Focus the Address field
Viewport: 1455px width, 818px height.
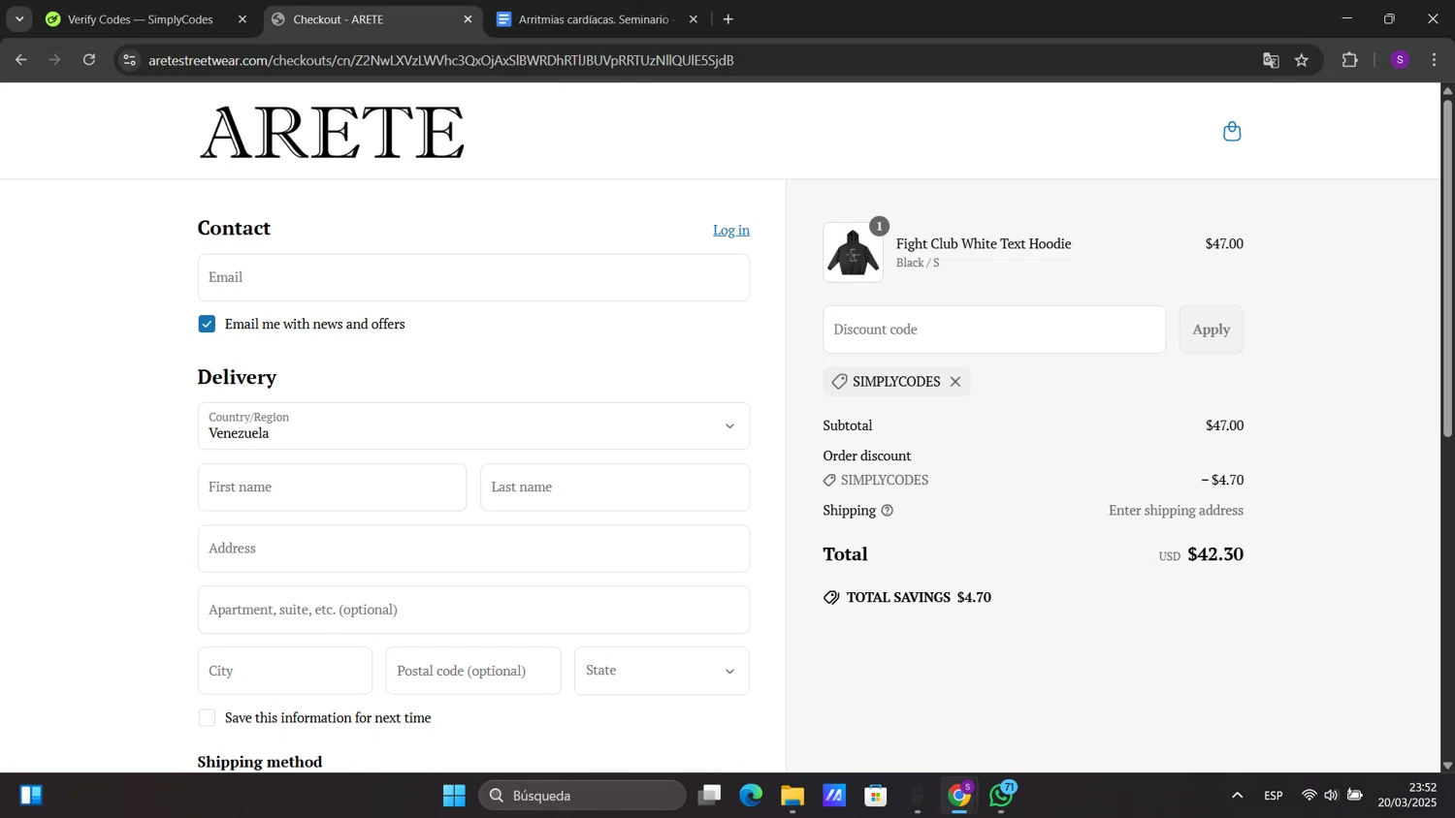click(x=473, y=549)
